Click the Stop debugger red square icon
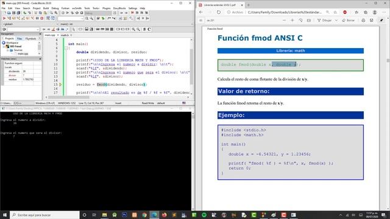Screen dimensions: 390x219 42,18
